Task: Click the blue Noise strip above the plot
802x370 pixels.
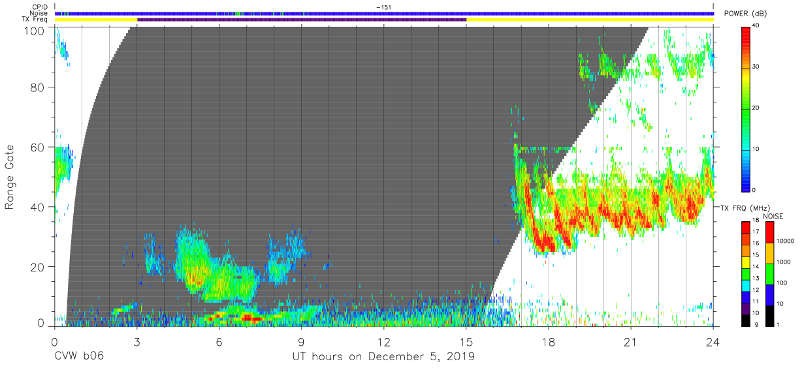Action: [x=384, y=13]
